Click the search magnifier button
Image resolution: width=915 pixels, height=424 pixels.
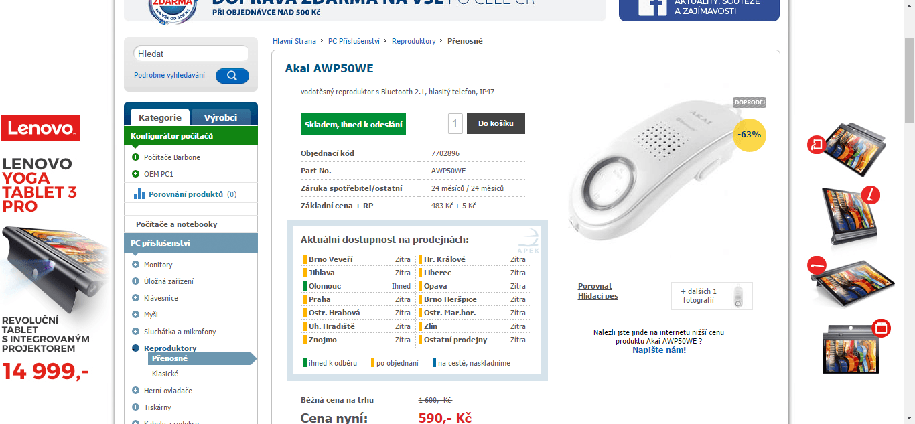[232, 76]
